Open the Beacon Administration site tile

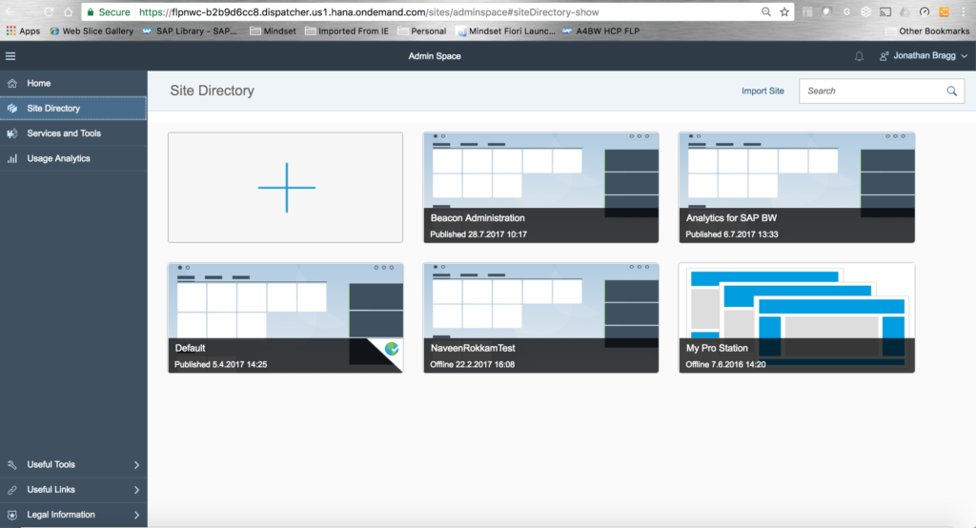click(541, 188)
